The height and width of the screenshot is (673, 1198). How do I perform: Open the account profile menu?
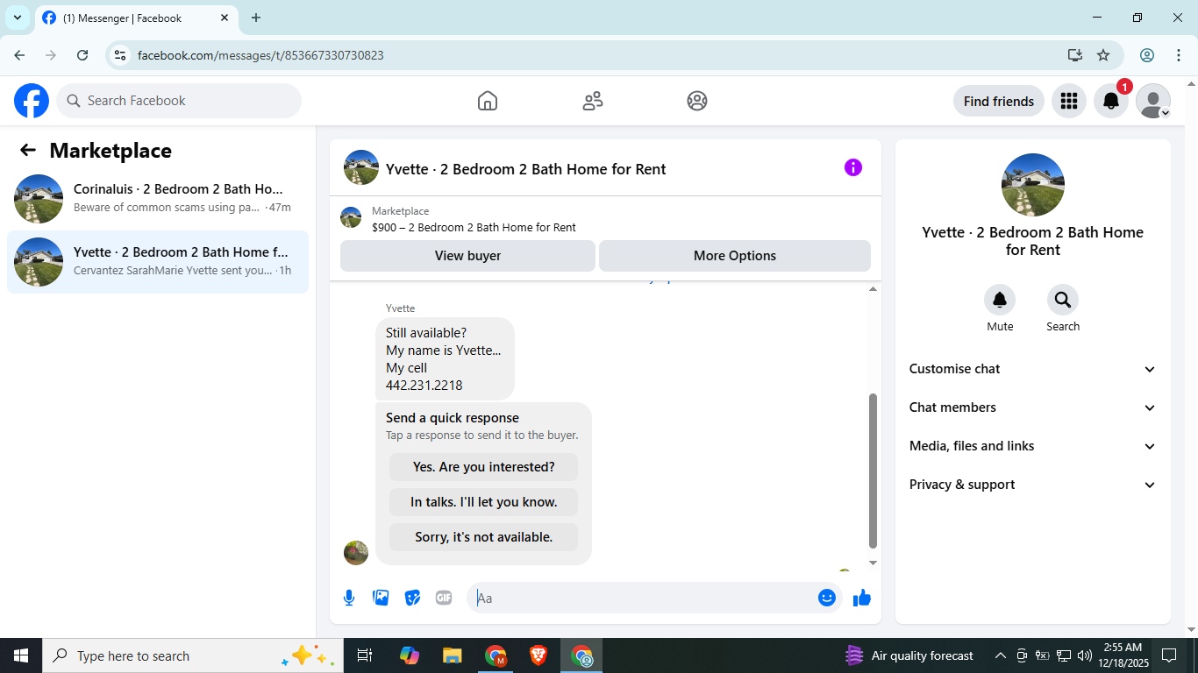click(1153, 101)
